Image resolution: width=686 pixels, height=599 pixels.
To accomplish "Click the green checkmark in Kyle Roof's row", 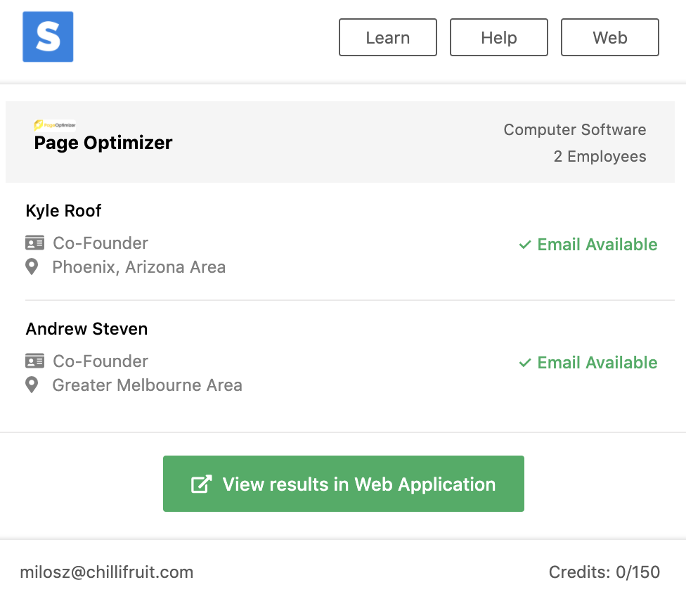I will point(525,245).
